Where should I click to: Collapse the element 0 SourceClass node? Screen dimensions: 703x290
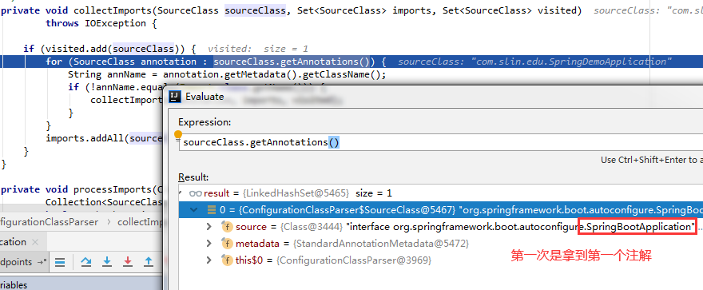point(193,210)
